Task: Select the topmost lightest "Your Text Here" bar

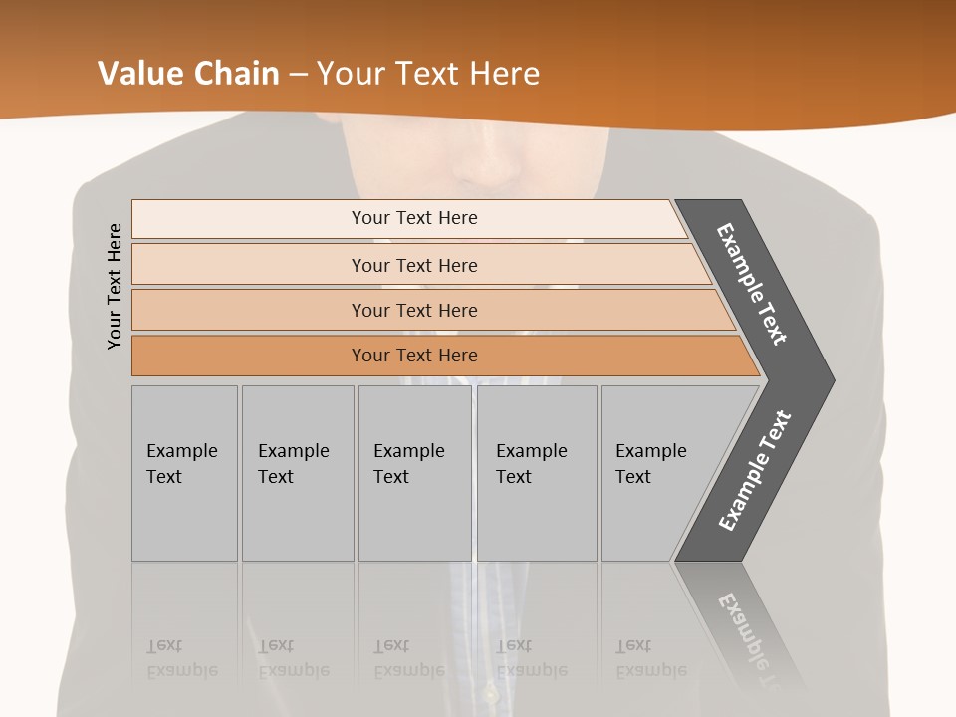Action: pos(413,218)
